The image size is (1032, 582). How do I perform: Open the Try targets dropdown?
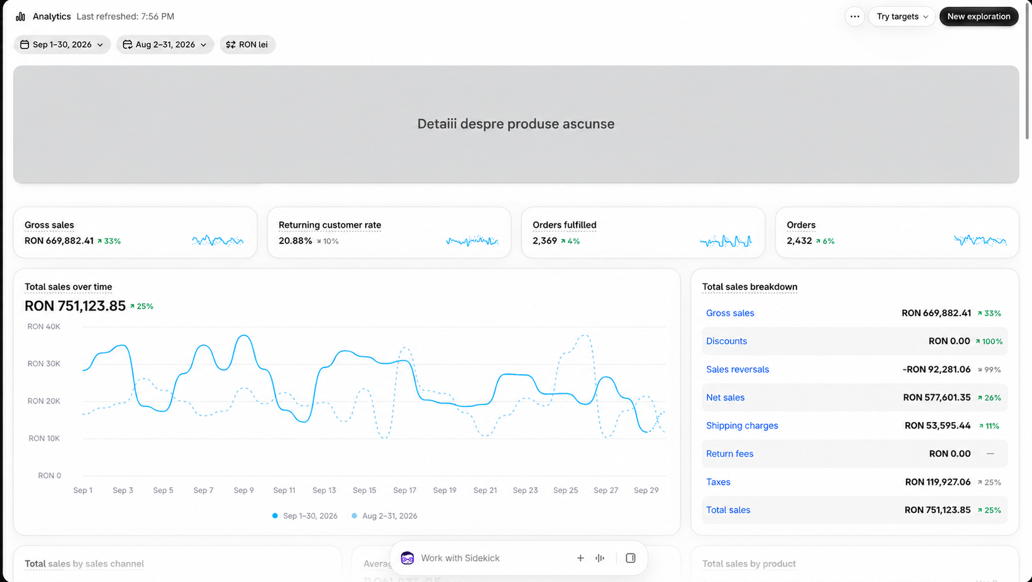coord(902,17)
